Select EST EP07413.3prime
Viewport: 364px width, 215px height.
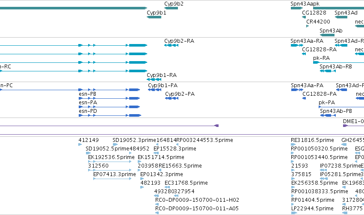point(115,174)
